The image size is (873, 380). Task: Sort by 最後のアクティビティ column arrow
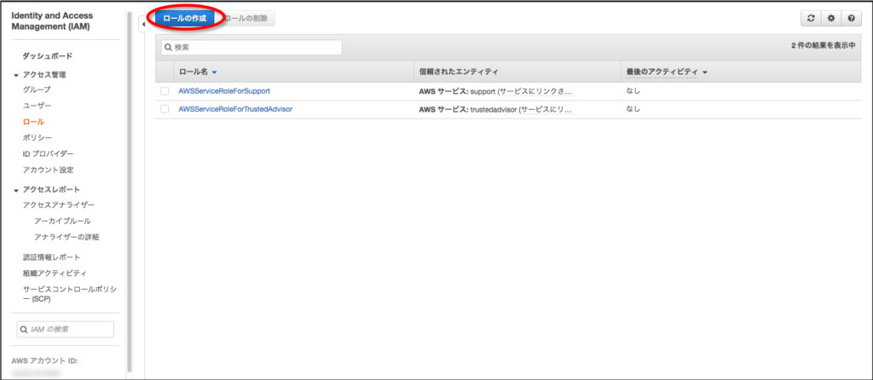coord(705,72)
